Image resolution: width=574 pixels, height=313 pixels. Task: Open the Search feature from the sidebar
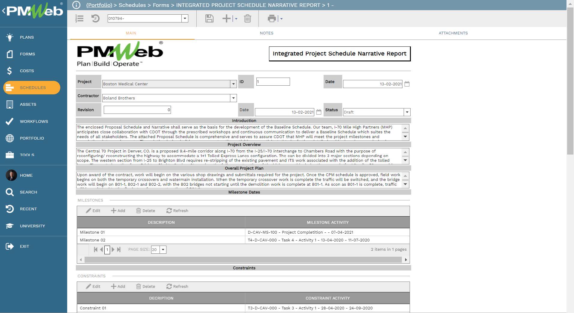[10, 192]
